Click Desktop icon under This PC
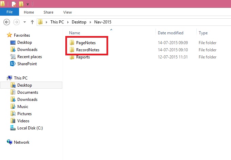This screenshot has width=231, height=160. click(13, 85)
